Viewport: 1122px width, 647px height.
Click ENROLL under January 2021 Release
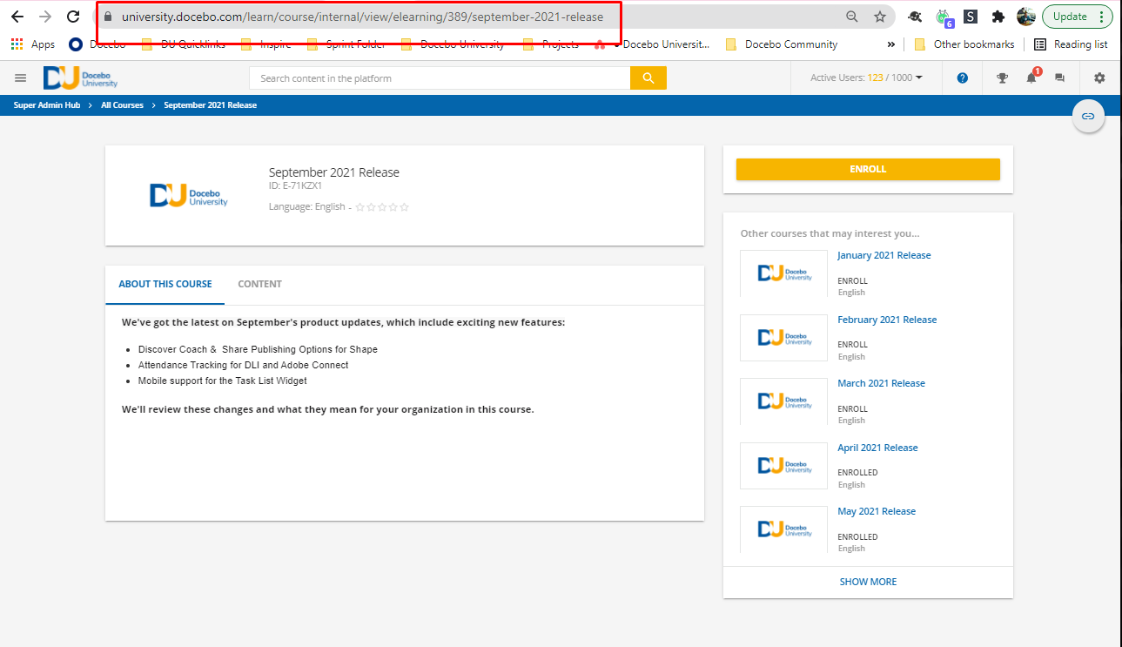click(x=852, y=280)
